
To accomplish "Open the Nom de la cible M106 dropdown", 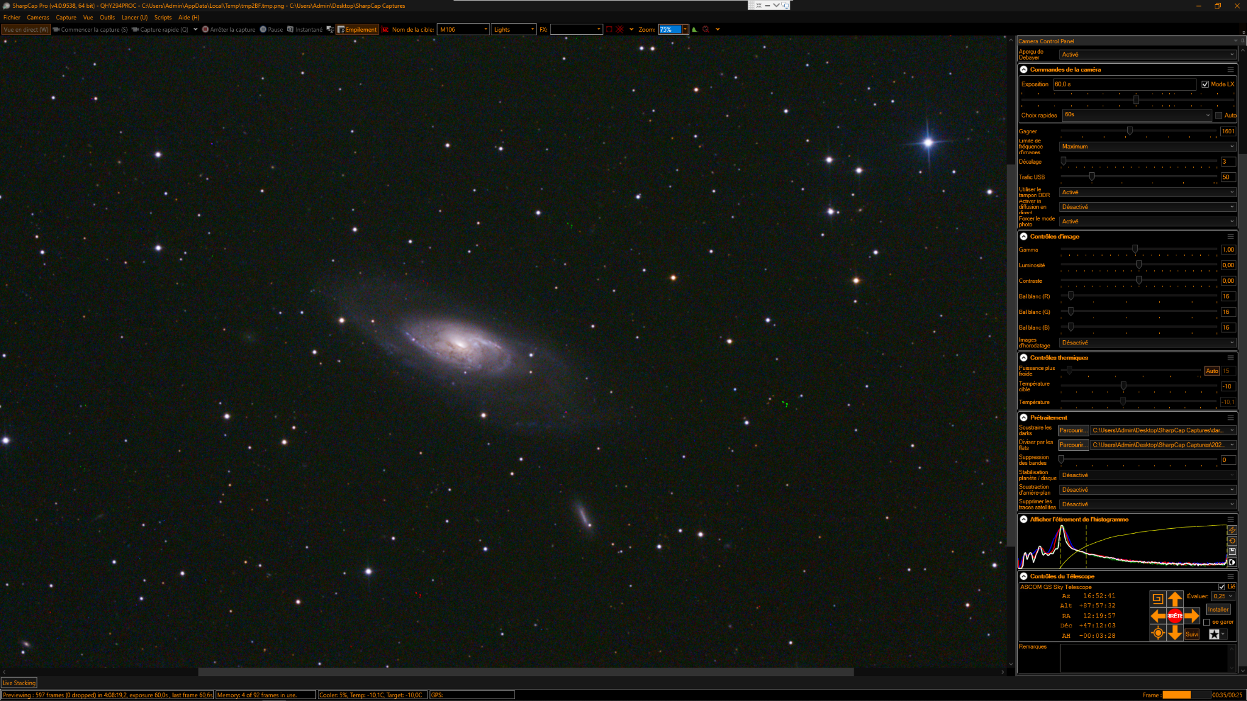I will coord(463,29).
